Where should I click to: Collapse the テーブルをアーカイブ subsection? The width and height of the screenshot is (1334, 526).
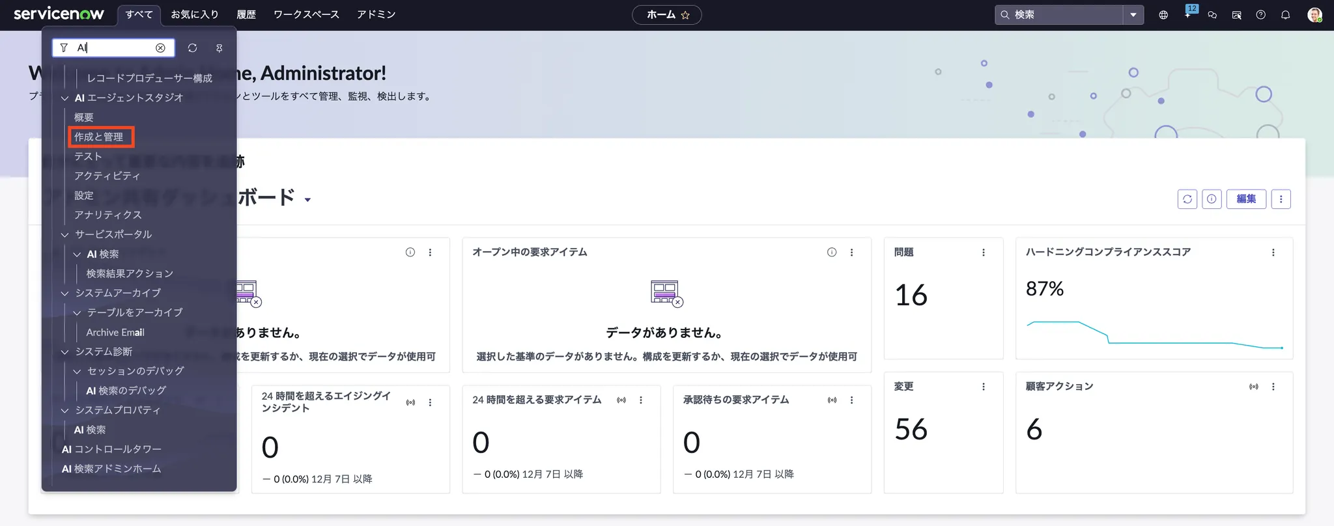click(x=77, y=313)
